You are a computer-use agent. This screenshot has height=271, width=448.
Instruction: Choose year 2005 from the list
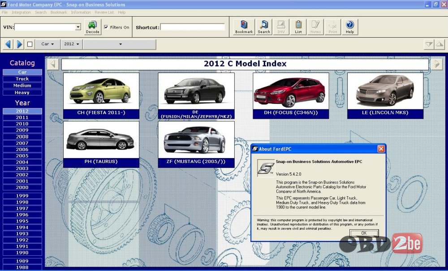pyautogui.click(x=22, y=155)
